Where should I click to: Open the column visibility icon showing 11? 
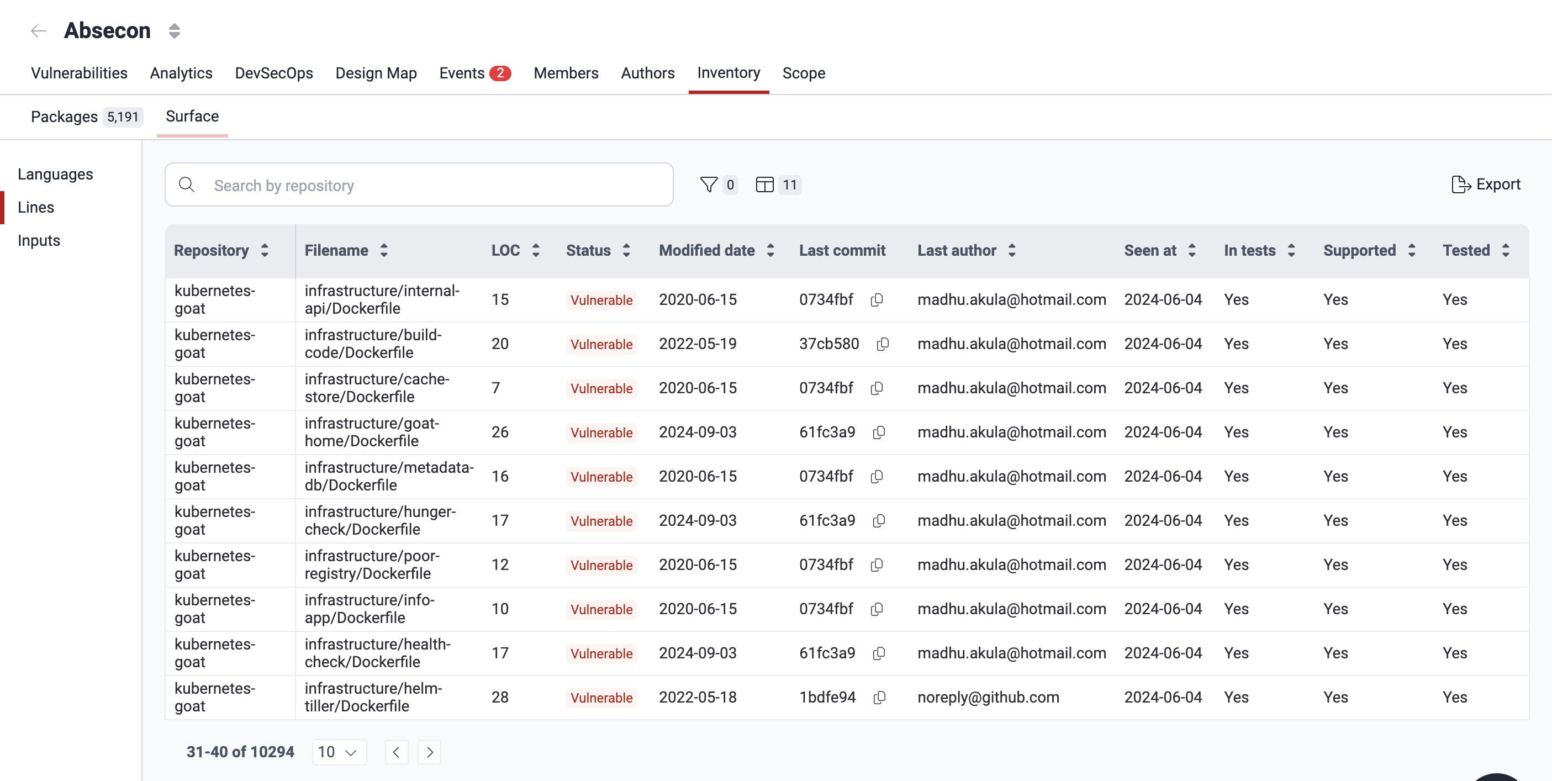[765, 184]
